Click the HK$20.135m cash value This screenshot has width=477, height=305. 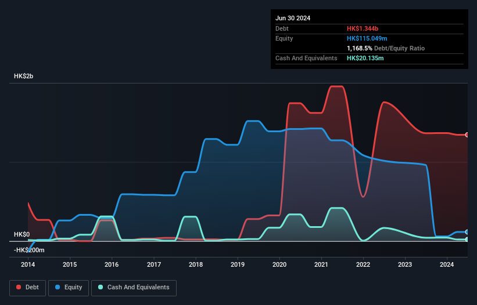click(x=365, y=58)
